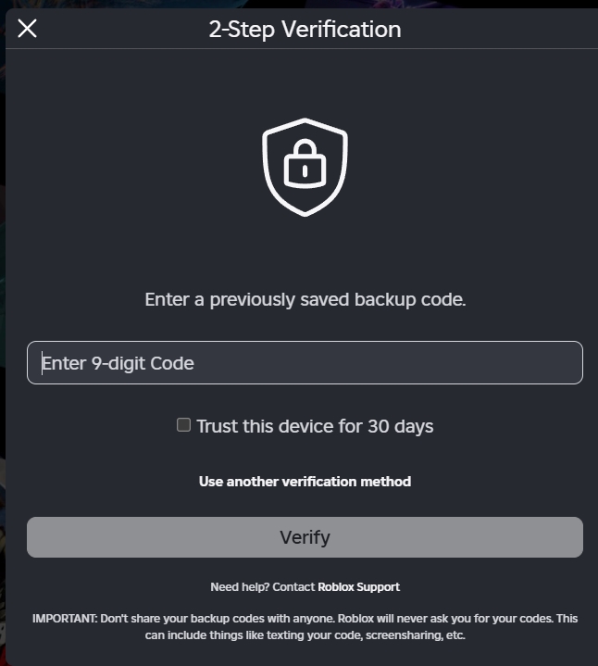The height and width of the screenshot is (666, 598).
Task: Click the "Enter a previously saved backup code" text
Action: [x=305, y=300]
